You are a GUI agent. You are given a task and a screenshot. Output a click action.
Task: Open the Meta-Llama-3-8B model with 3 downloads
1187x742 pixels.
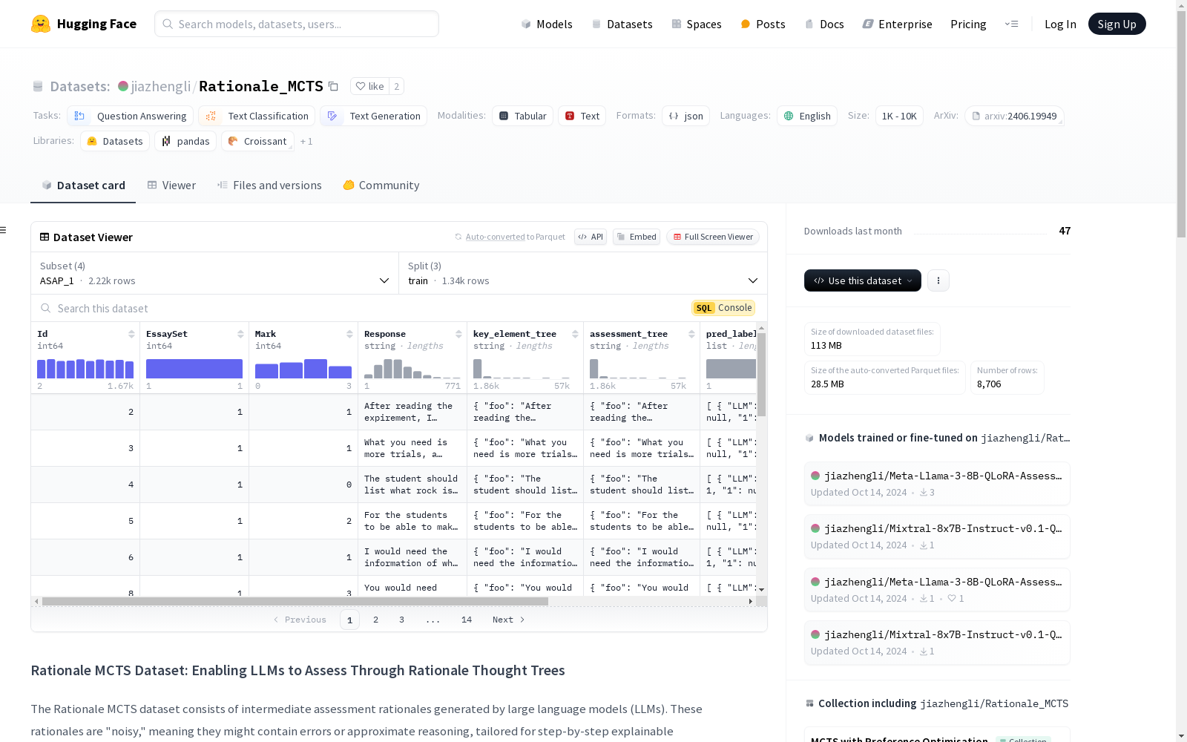[x=937, y=483]
